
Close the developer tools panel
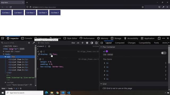click(x=168, y=38)
